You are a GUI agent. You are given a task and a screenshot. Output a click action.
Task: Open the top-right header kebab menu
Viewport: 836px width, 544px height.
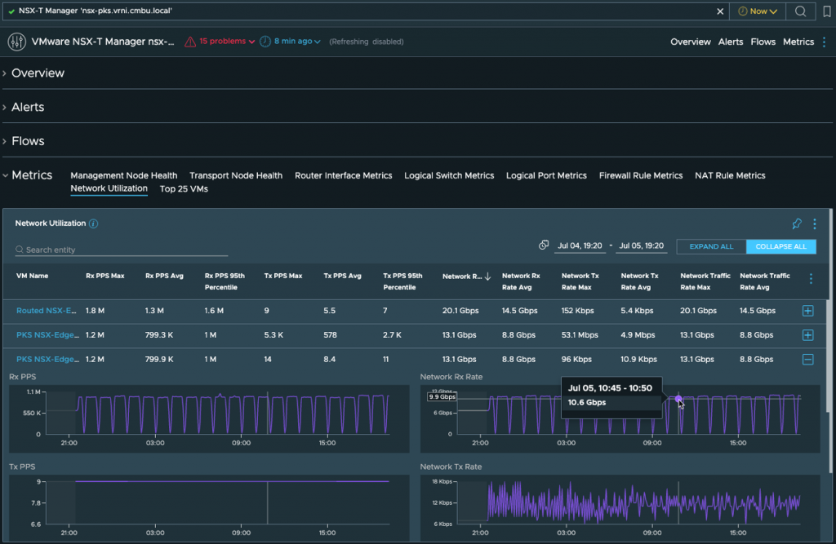point(825,42)
